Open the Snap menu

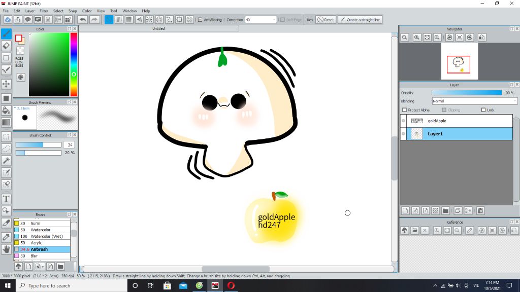click(73, 11)
